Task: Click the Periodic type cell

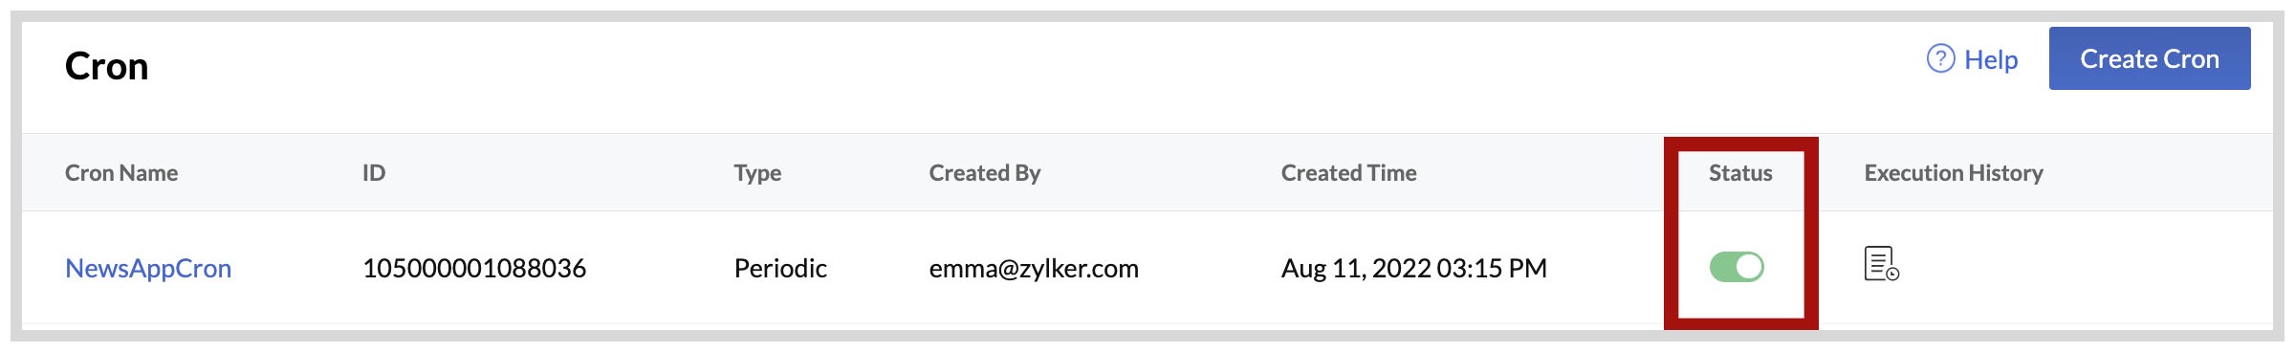Action: 780,268
